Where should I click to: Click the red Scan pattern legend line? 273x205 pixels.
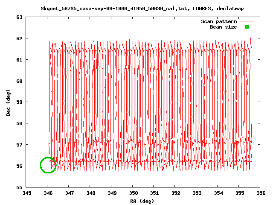tap(247, 21)
